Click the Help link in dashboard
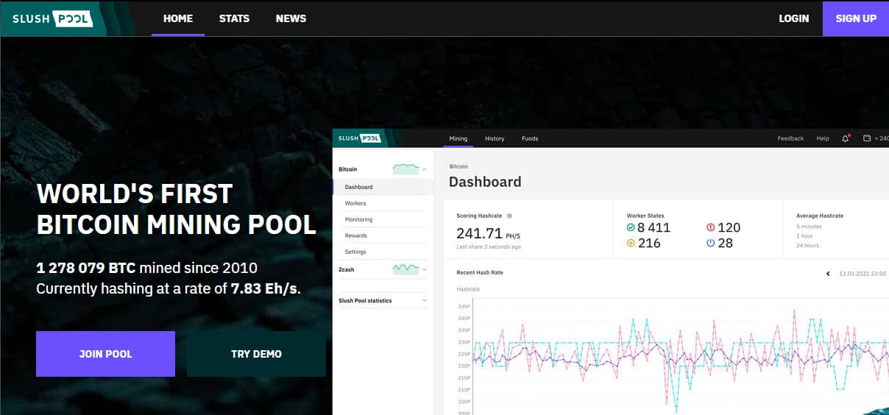 pos(823,138)
